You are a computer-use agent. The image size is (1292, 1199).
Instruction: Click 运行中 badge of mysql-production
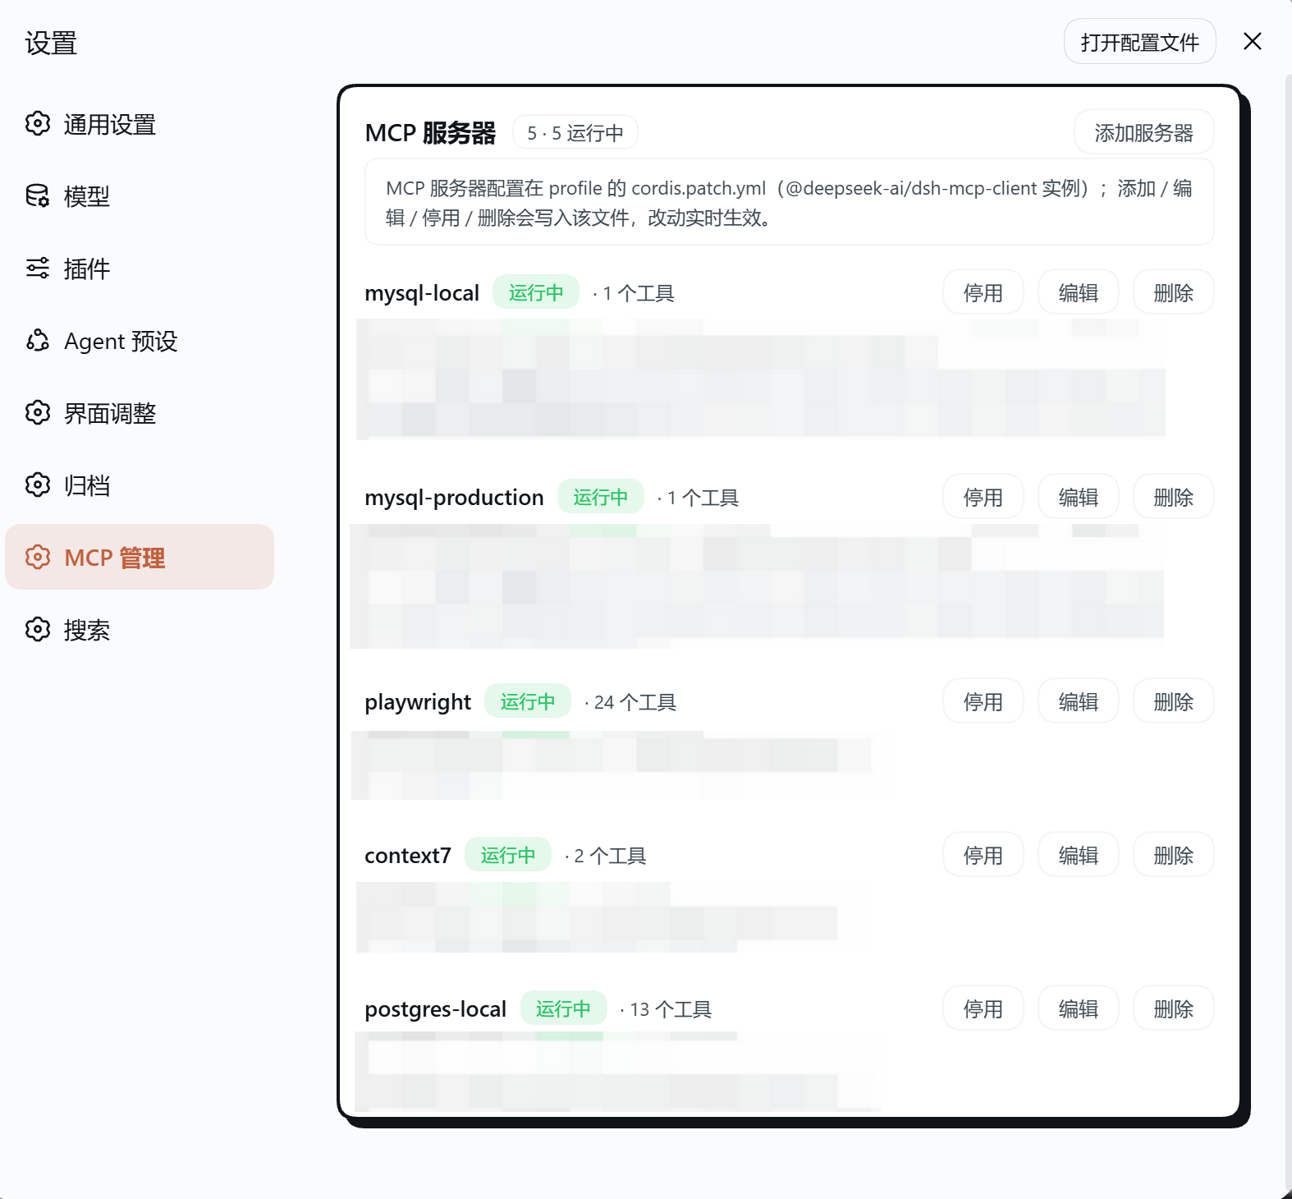click(601, 497)
